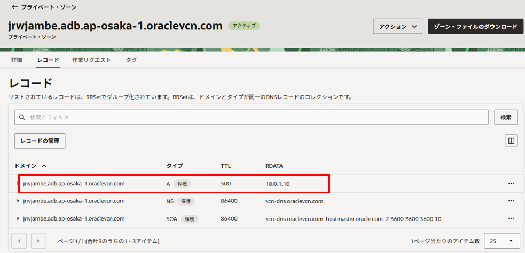
Task: Click the ゾーン・ファイルのダウンロード button
Action: coord(475,27)
